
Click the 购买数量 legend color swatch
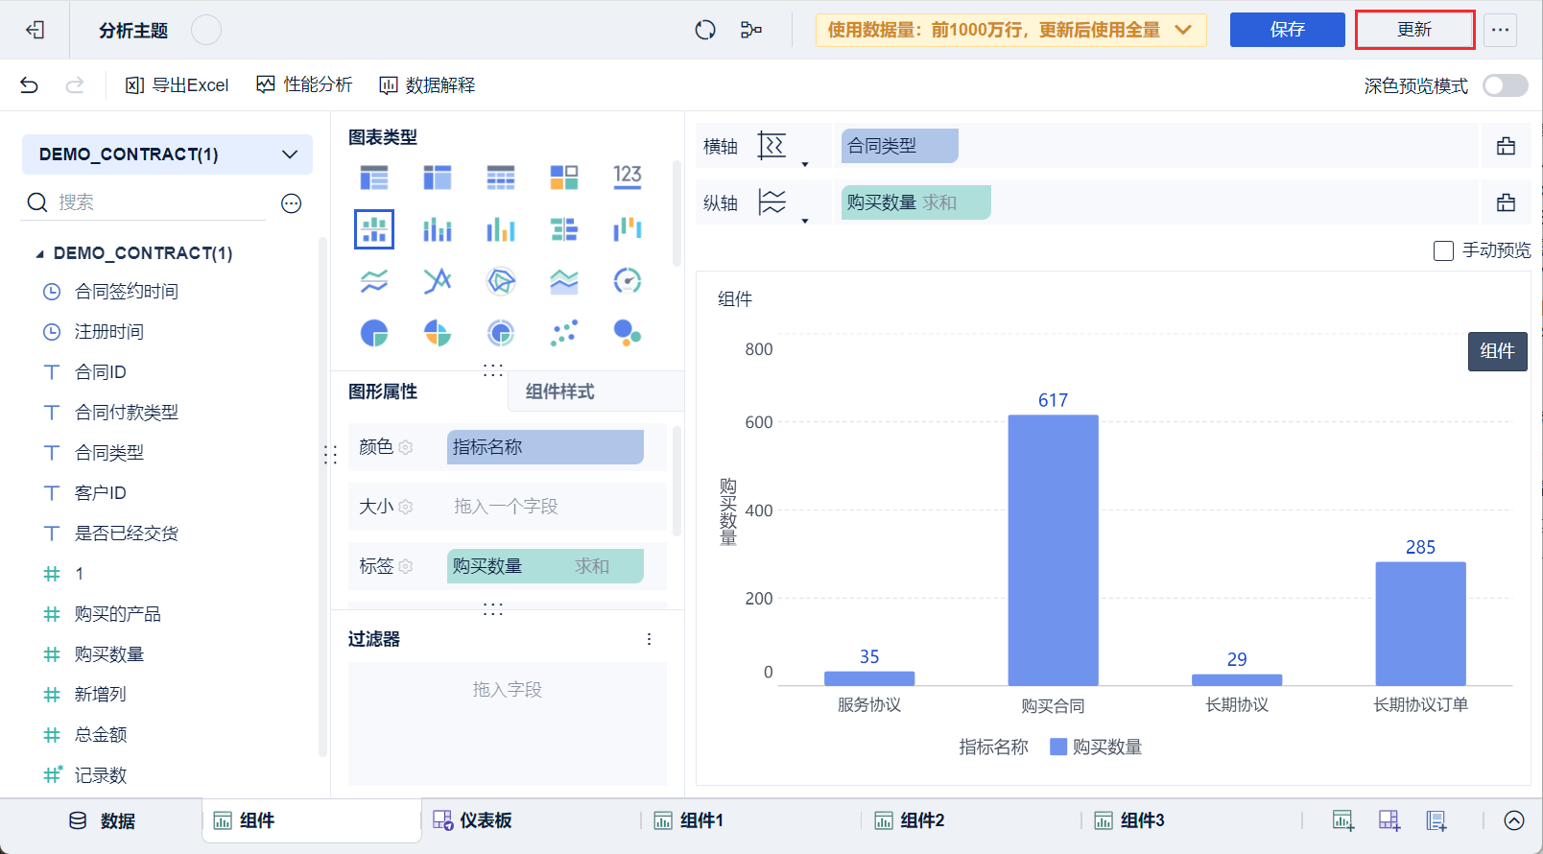click(1058, 747)
